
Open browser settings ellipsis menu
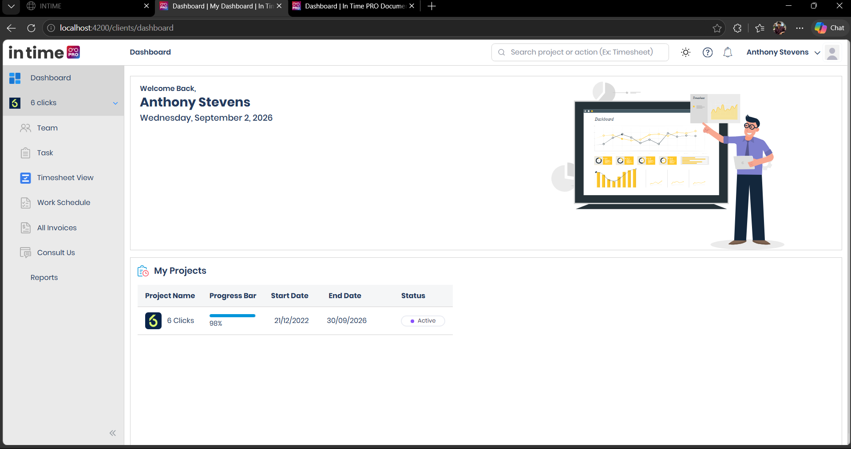tap(800, 28)
